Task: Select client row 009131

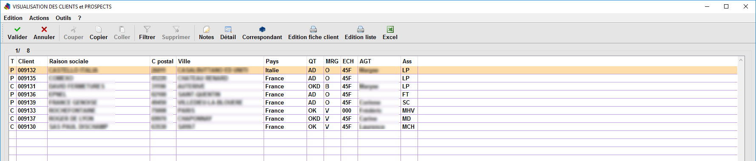Action: click(373, 86)
